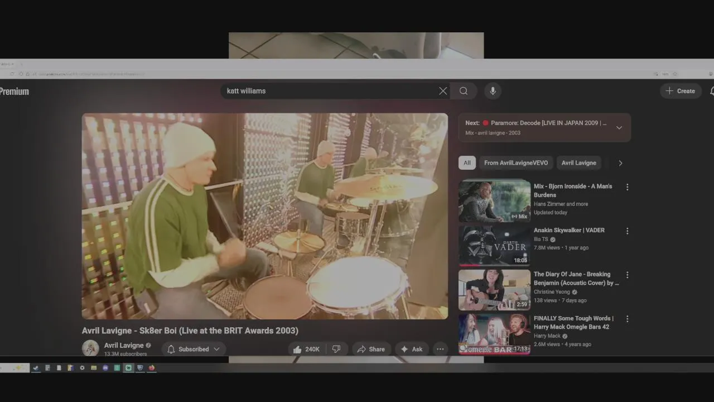Open title Mix - Bjorn Ironside - A Man's Burdens
Image resolution: width=714 pixels, height=402 pixels.
(573, 190)
